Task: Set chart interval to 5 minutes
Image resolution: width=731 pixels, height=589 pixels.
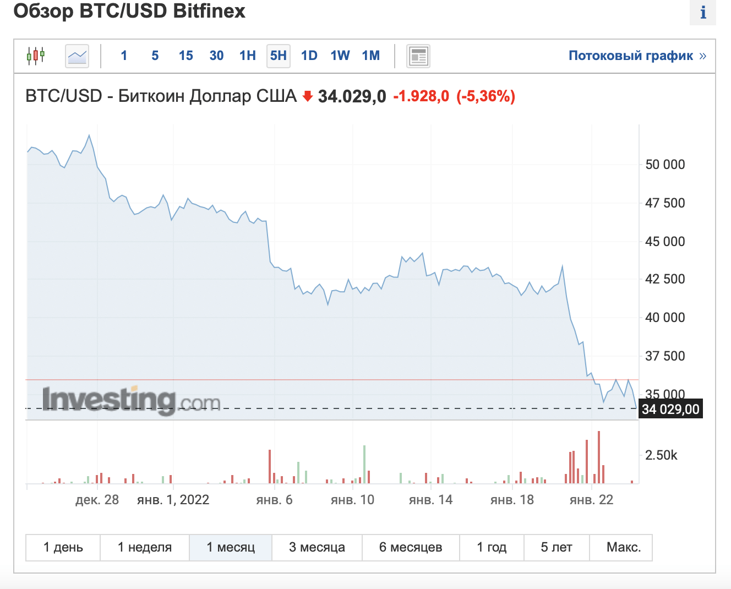Action: 155,56
